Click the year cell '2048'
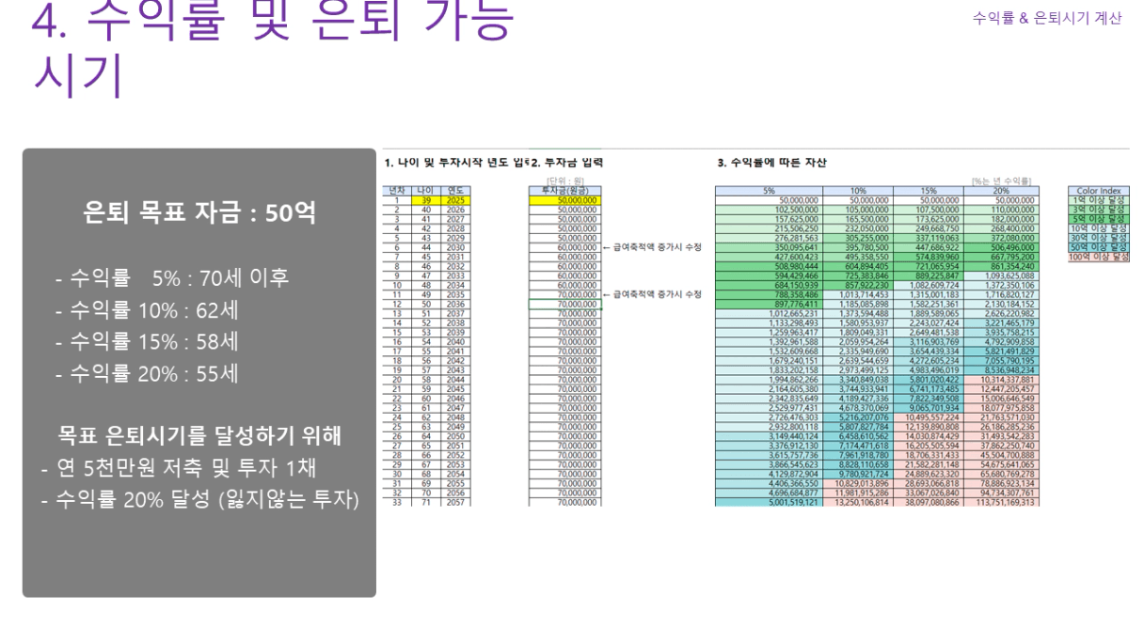 (x=455, y=417)
